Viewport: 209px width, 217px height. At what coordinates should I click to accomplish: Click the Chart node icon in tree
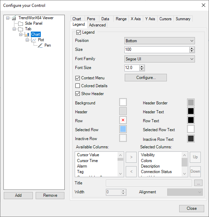[27, 34]
